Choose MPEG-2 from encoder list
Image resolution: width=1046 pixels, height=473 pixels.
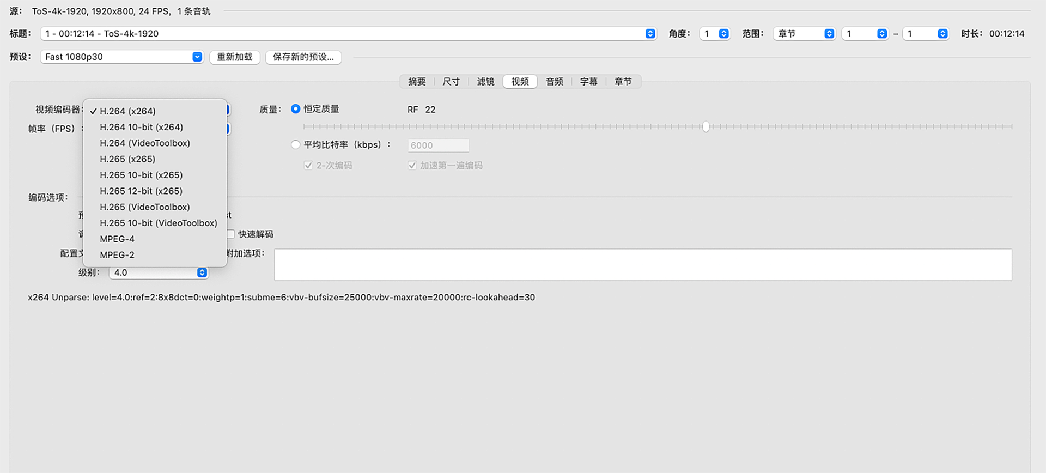tap(117, 255)
